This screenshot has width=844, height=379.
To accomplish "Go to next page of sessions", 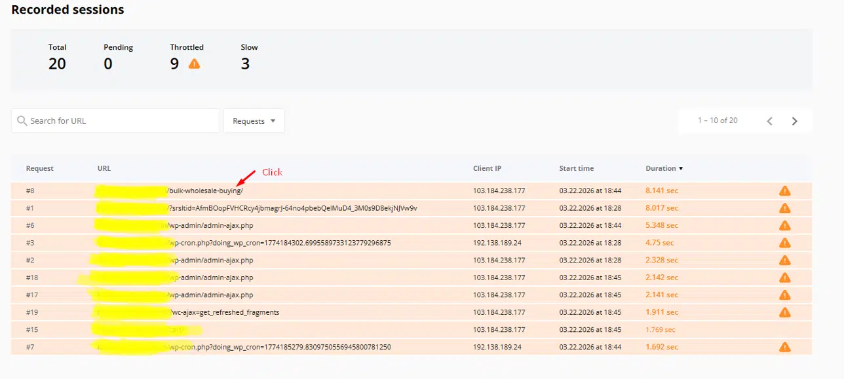I will coord(794,121).
